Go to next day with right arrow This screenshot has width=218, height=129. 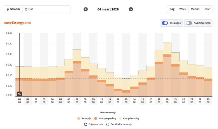(x=131, y=9)
